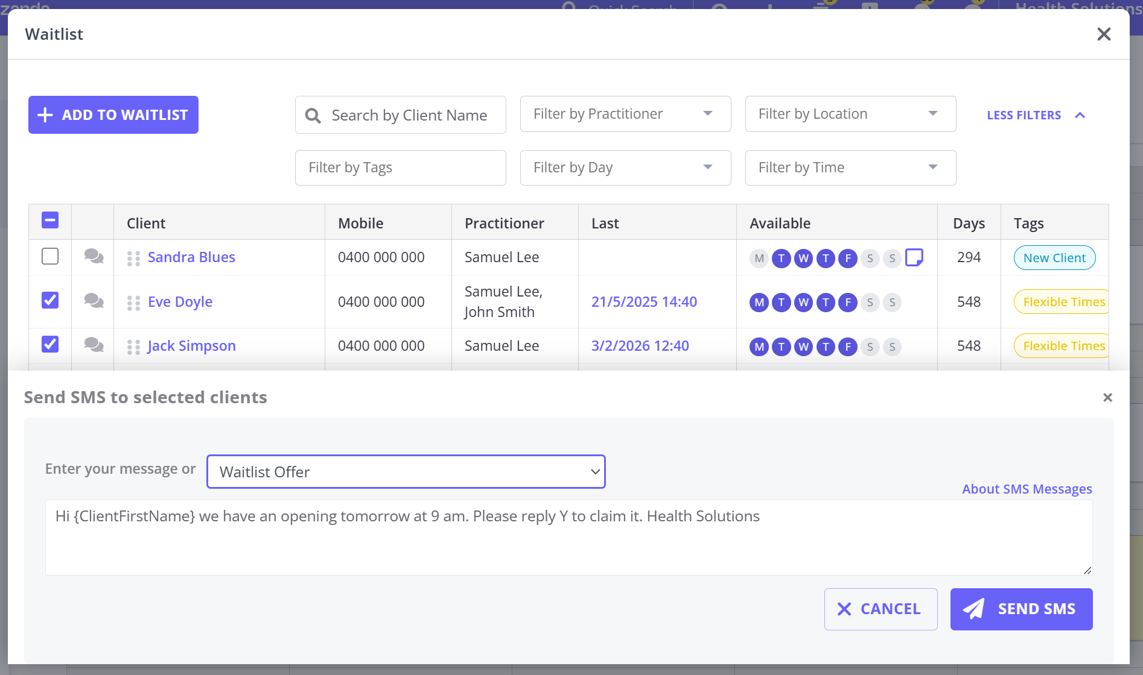
Task: Open Jack Simpson's client link
Action: (191, 346)
